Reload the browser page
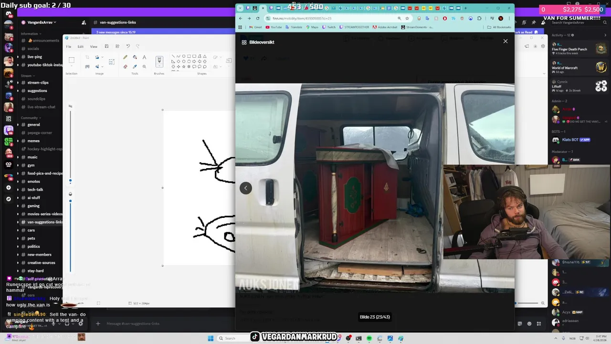Screen dimensions: 611x344 point(258,18)
